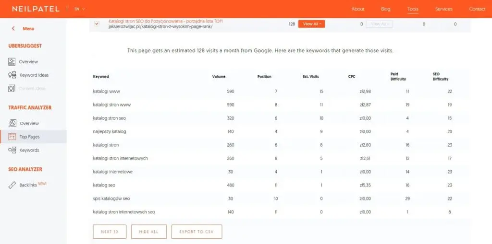Click volume value 320
Viewport: 492px width, 244px height.
pos(231,118)
